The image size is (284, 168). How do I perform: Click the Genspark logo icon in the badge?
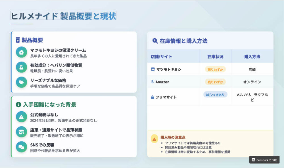254,160
